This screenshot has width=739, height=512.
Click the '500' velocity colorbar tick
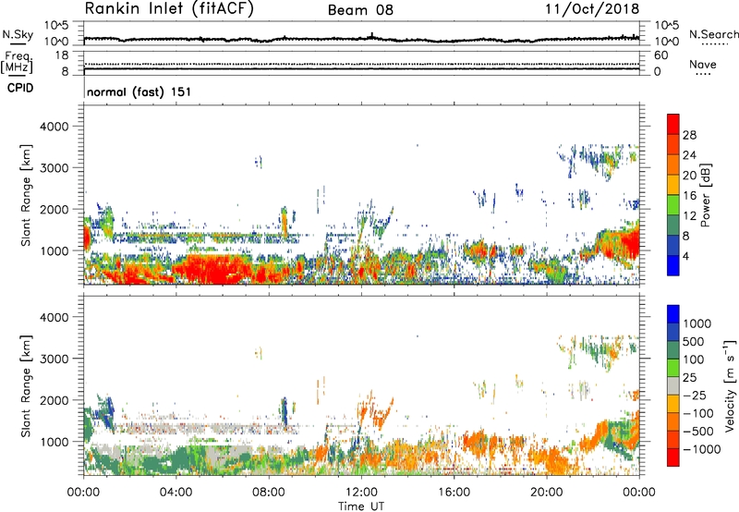(695, 341)
